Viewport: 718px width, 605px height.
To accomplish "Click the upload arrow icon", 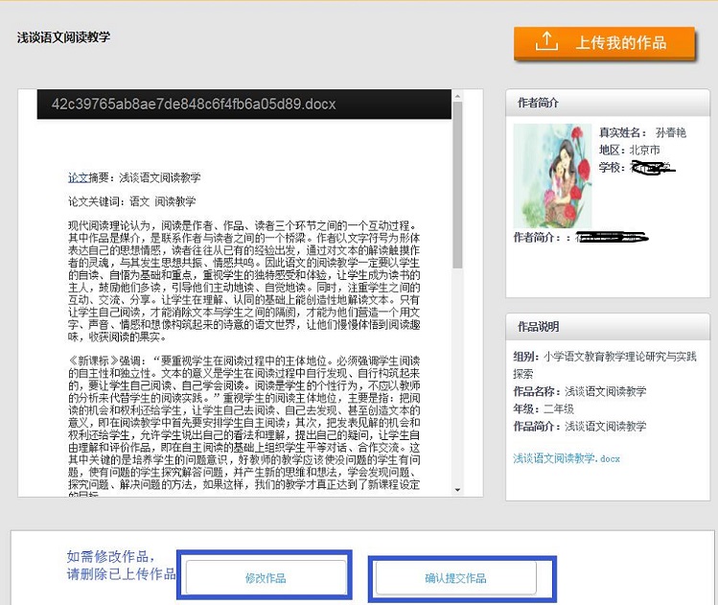I will coord(545,43).
